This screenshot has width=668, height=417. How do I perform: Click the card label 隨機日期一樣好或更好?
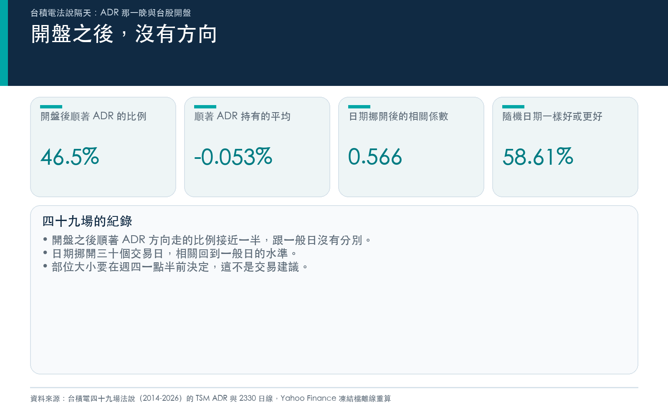(x=552, y=116)
